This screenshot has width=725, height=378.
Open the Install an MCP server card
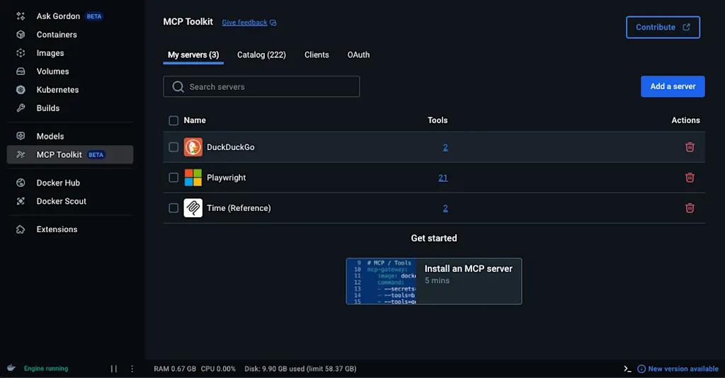tap(434, 281)
